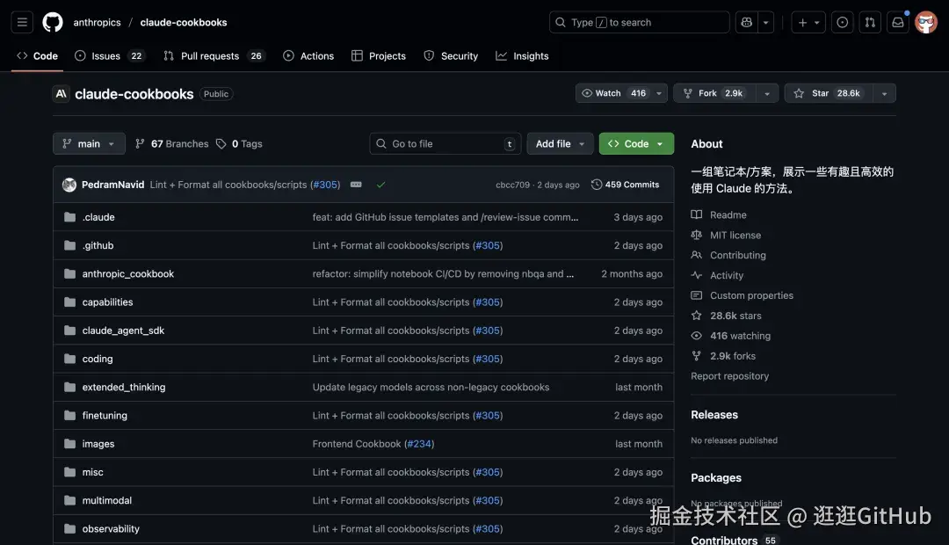View the 459 Commits history
The image size is (949, 545).
pos(626,185)
